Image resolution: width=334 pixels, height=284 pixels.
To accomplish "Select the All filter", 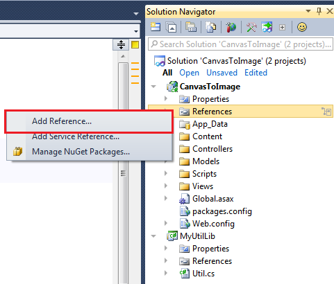I will pyautogui.click(x=167, y=73).
